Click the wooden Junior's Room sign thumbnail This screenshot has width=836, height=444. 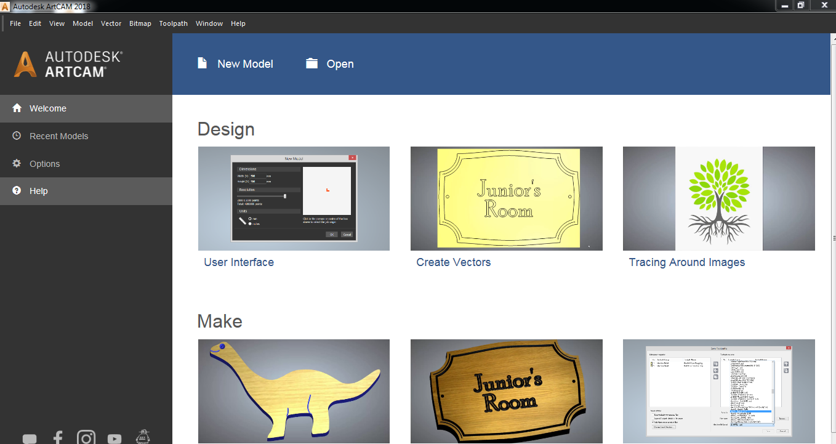click(507, 392)
